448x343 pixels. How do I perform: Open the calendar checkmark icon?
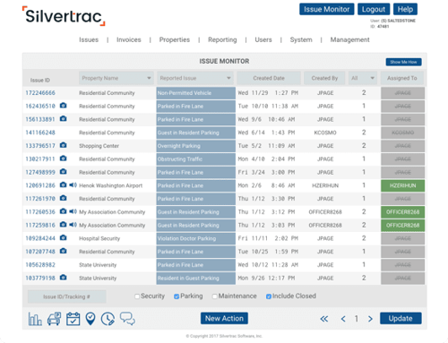(x=73, y=319)
